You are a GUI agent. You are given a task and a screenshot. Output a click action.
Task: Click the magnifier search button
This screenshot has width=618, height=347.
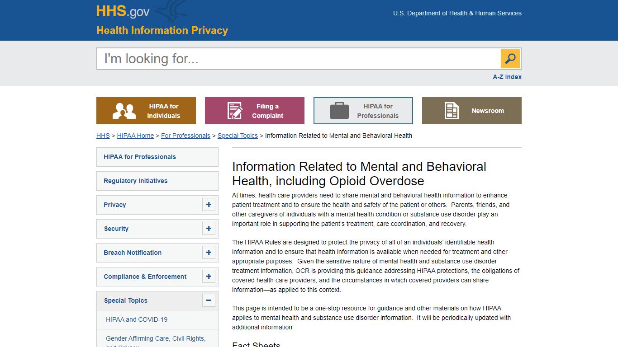point(510,59)
